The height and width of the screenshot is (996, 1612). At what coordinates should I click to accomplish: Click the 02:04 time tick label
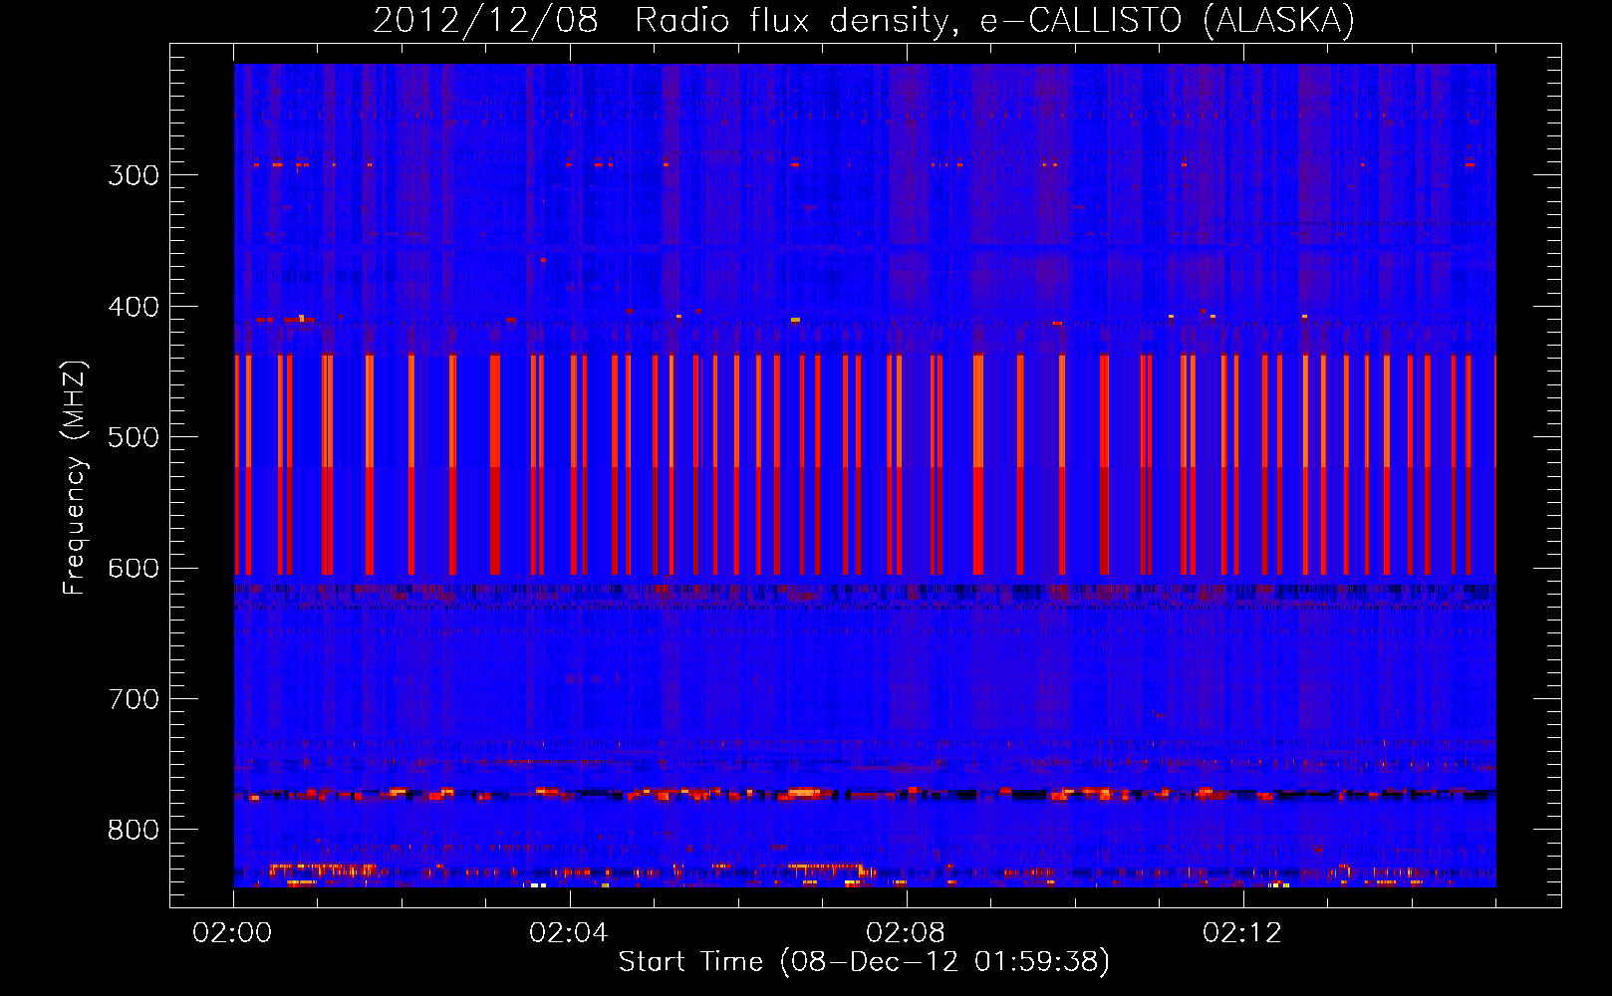pos(569,932)
